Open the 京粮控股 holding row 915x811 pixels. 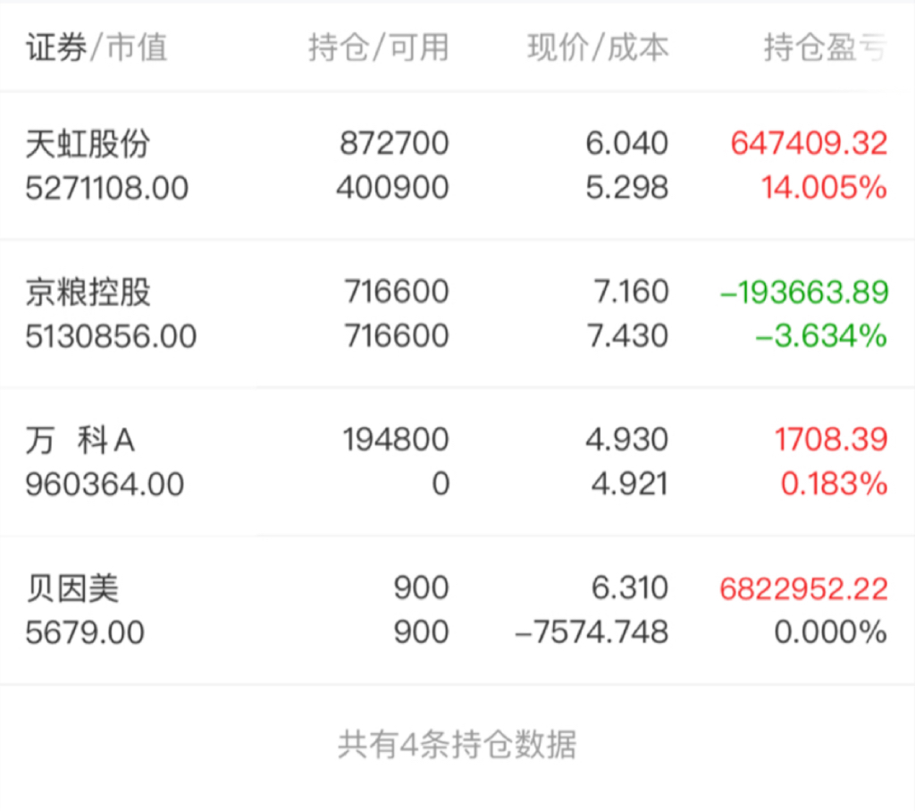457,314
